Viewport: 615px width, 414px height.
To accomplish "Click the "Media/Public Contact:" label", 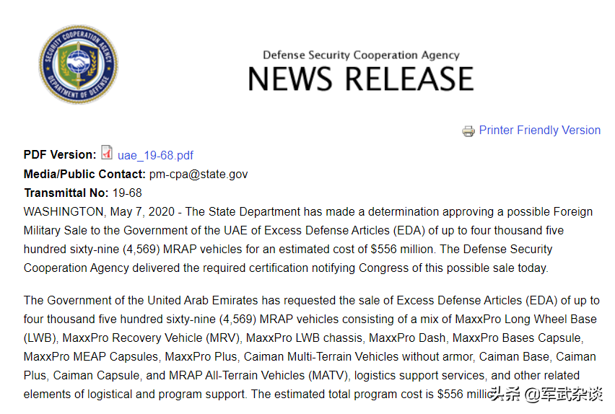I will [84, 174].
